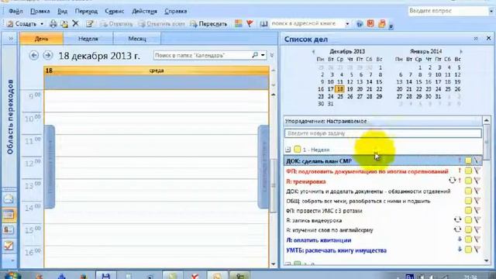Open the 'Введите вопрос' help dropdown
The height and width of the screenshot is (279, 496).
tap(491, 11)
